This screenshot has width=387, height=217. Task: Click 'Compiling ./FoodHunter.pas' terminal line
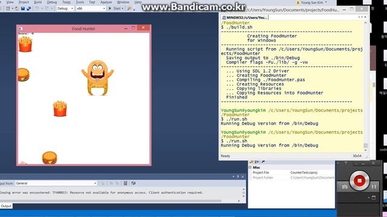click(265, 80)
